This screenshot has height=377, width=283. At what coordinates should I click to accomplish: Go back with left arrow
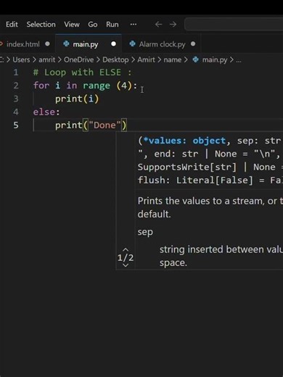click(x=158, y=24)
